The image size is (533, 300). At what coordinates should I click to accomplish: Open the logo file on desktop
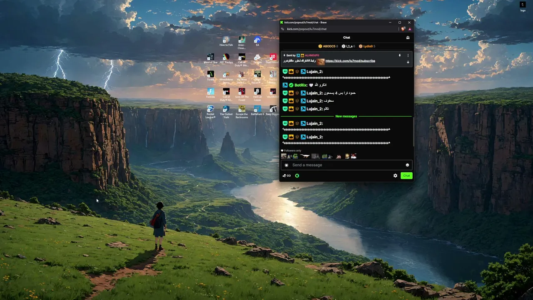523,6
